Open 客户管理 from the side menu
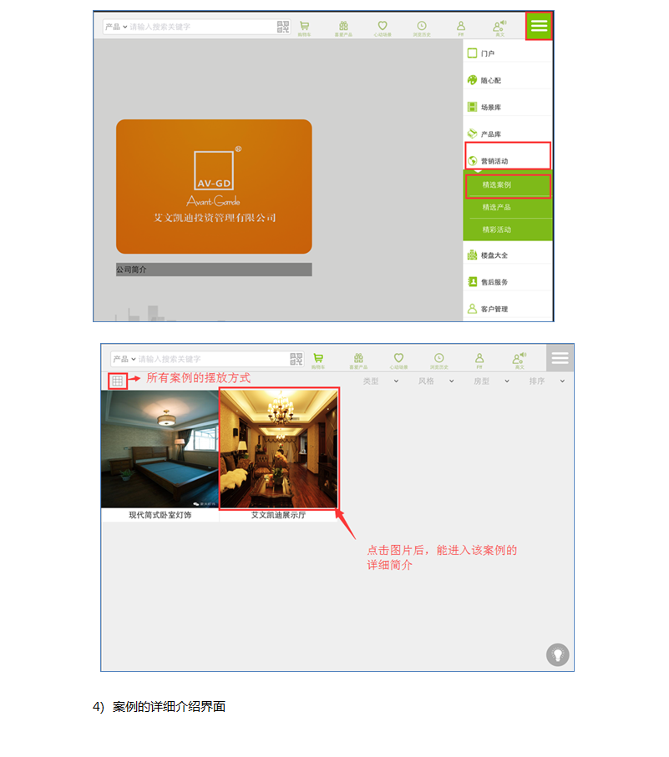The width and height of the screenshot is (669, 757). tap(508, 309)
